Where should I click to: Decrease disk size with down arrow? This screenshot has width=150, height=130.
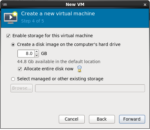pos(36,55)
